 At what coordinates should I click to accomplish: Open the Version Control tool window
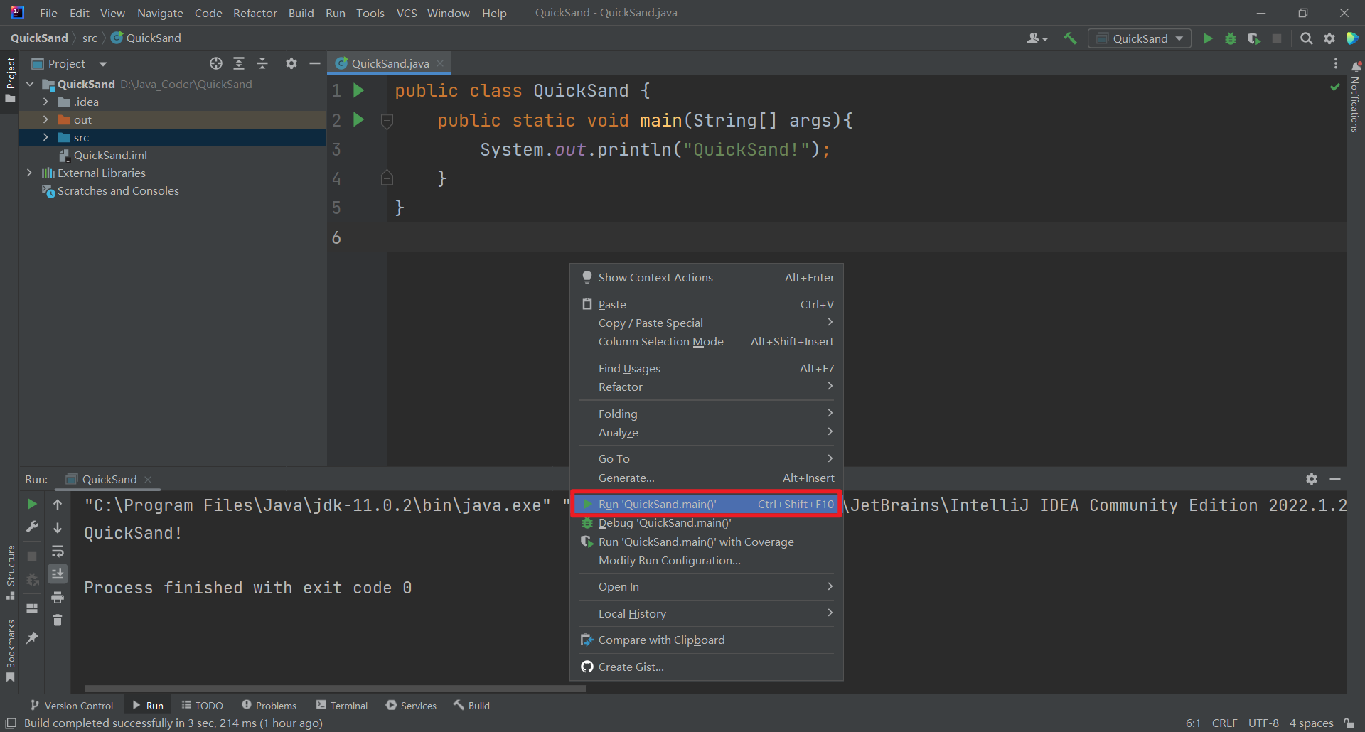72,705
